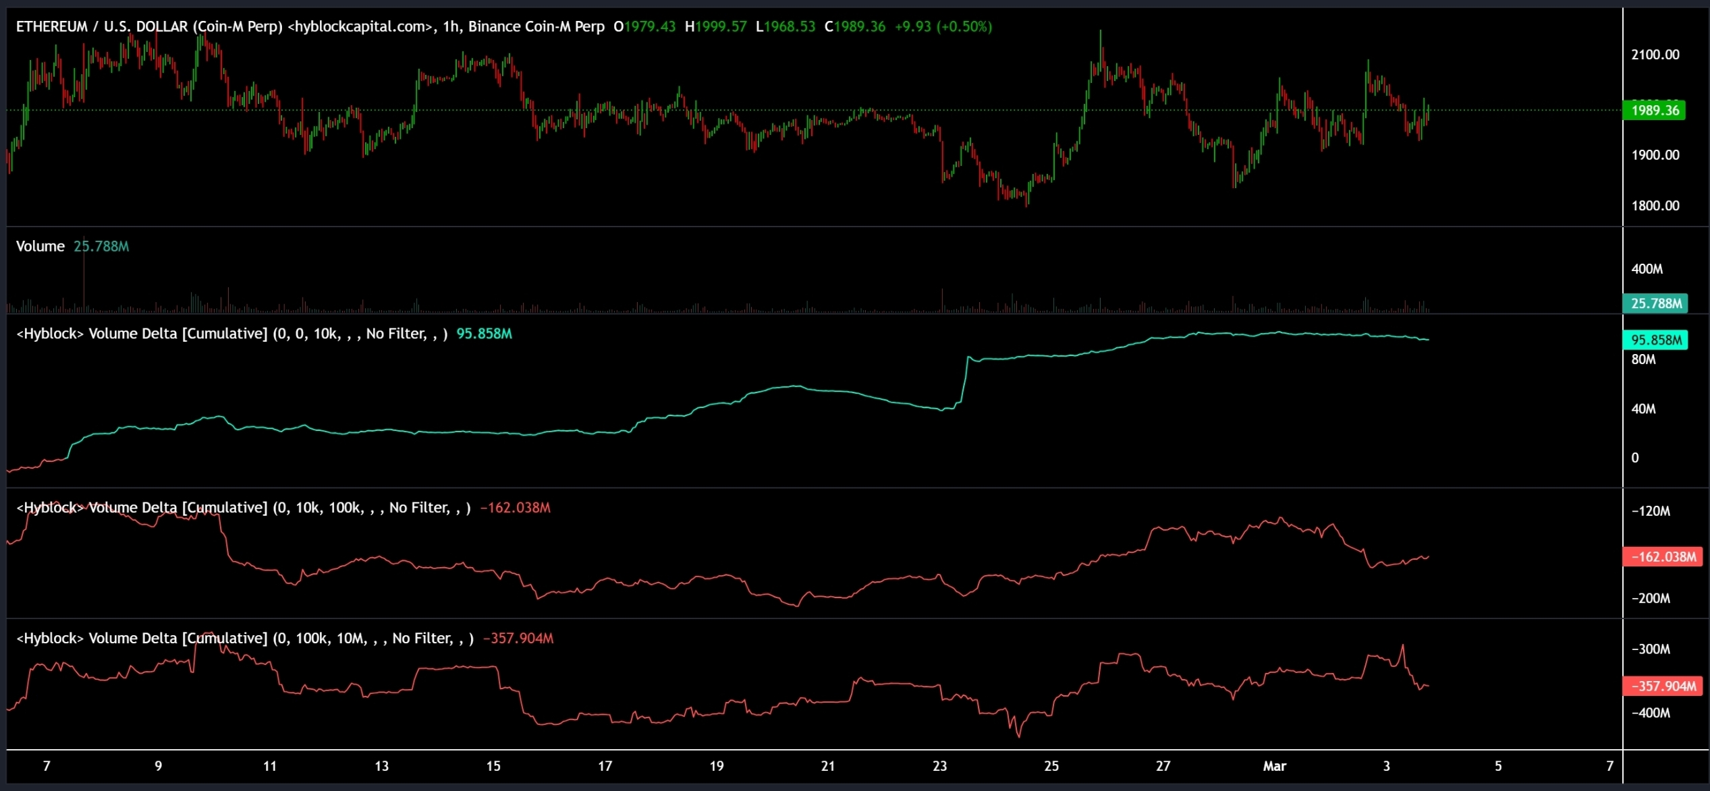Click the red -162.038M axis value label
The width and height of the screenshot is (1710, 791).
point(1663,557)
